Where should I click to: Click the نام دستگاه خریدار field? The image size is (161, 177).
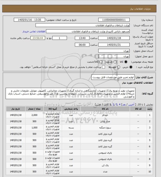83,25
